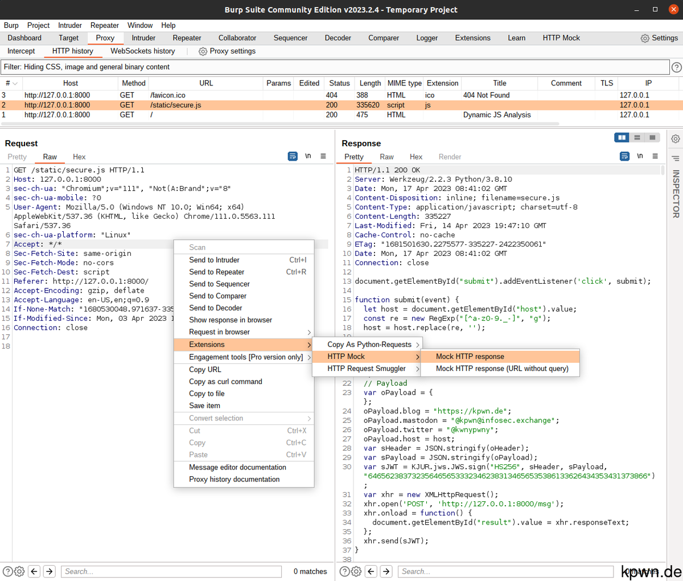Image resolution: width=683 pixels, height=581 pixels.
Task: Switch Response view to horizontal split layout
Action: point(636,137)
